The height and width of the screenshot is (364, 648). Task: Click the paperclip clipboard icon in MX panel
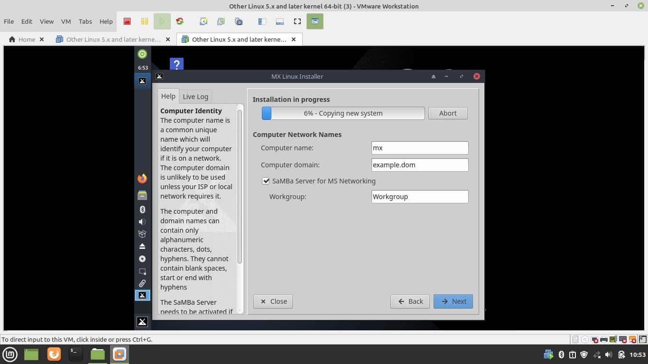point(142,283)
